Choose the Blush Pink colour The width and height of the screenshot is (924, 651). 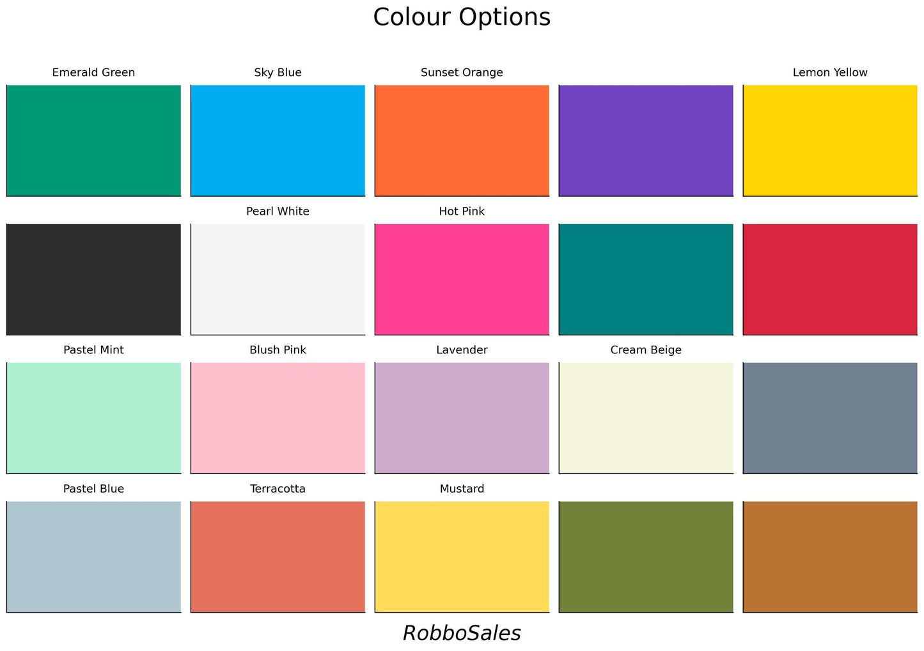click(278, 418)
